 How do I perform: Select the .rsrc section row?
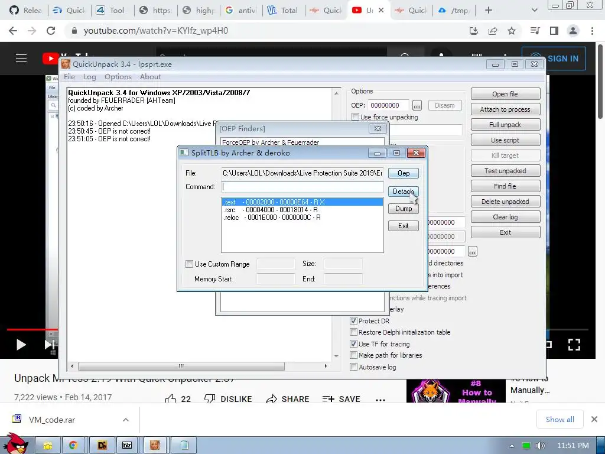(302, 210)
